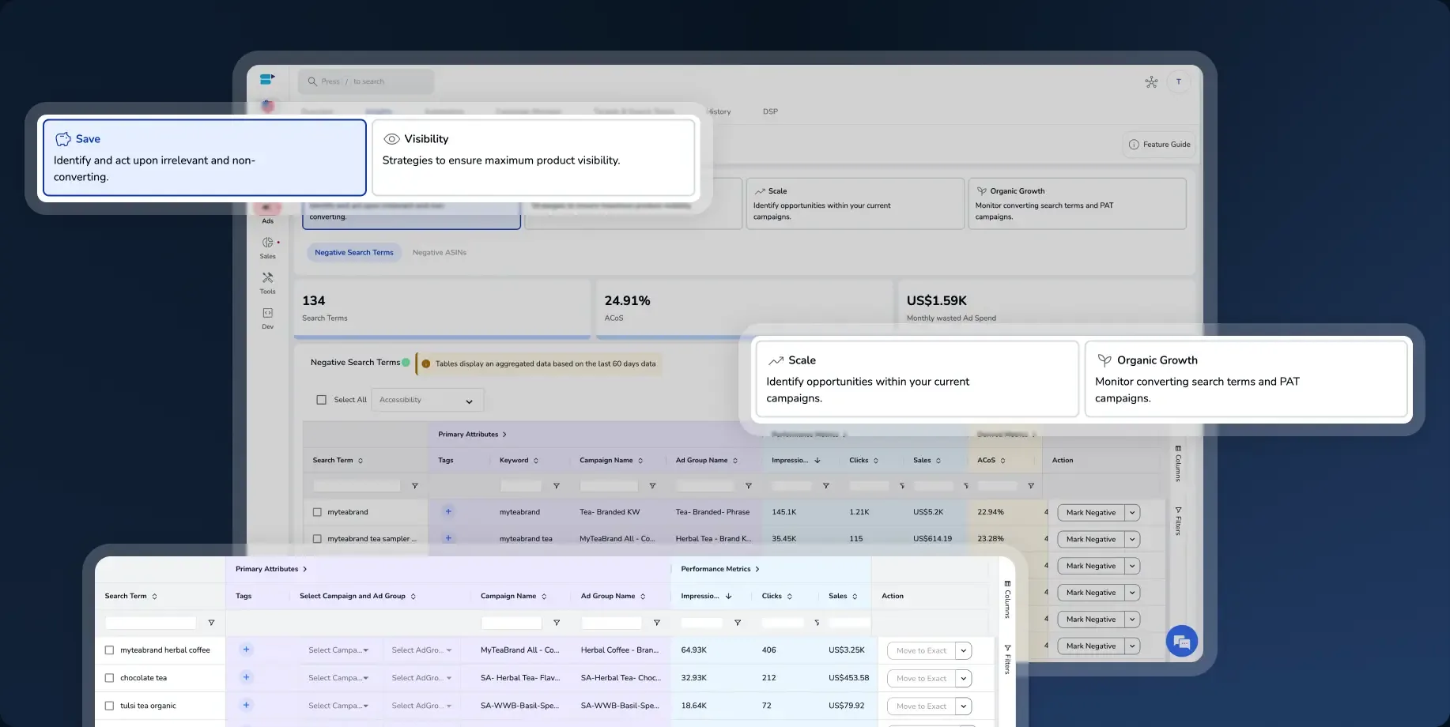Click the Keyword column filter funnel
The image size is (1450, 727).
tap(557, 486)
